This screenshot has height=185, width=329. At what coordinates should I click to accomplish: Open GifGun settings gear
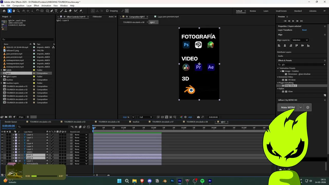click(308, 107)
